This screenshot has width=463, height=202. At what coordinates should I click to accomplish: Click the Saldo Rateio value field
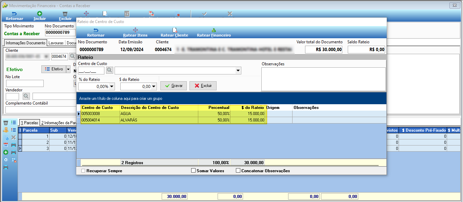pos(367,49)
